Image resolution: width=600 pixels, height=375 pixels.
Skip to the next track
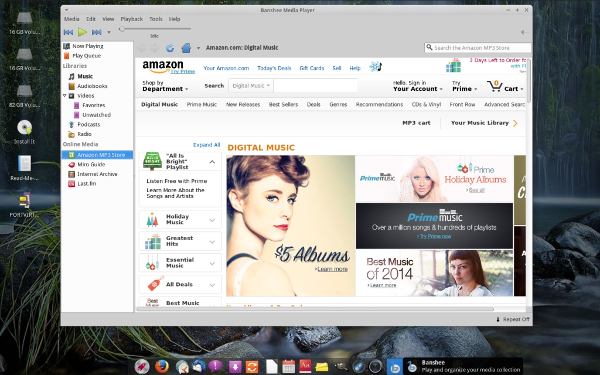coord(97,32)
